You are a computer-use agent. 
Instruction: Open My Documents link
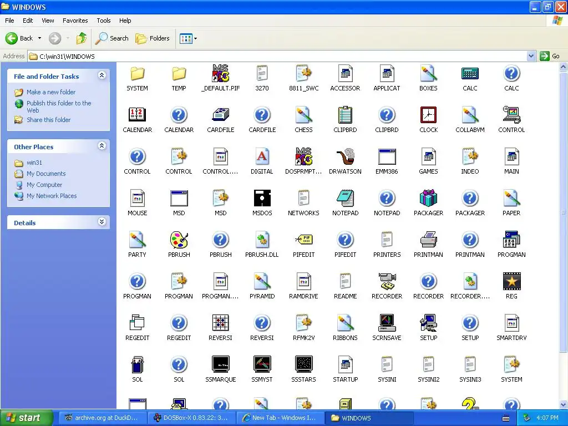[46, 174]
